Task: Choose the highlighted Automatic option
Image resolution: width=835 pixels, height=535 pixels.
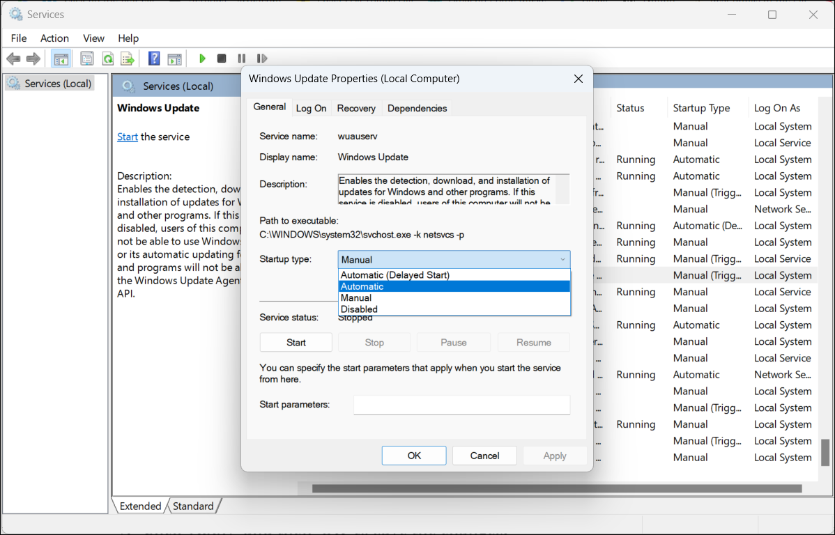Action: (x=454, y=286)
